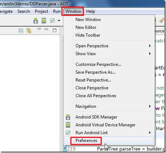Expand the Run Android Lint submenu
166x153 pixels.
109,133
